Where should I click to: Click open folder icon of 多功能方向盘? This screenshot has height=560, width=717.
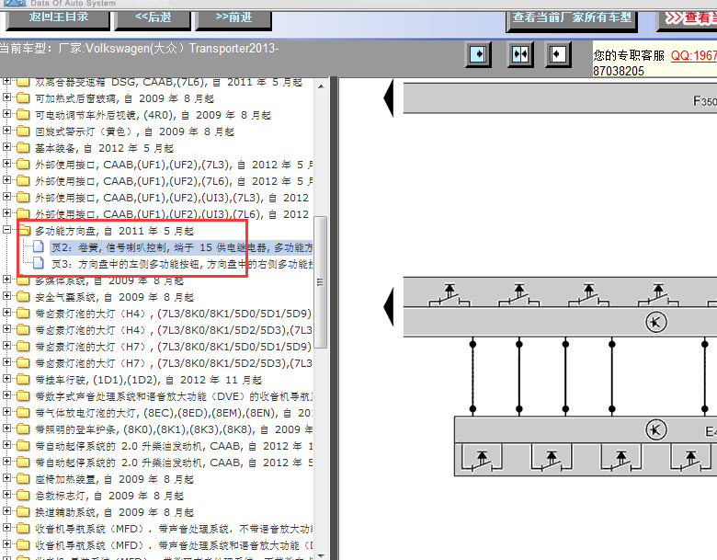pos(23,230)
